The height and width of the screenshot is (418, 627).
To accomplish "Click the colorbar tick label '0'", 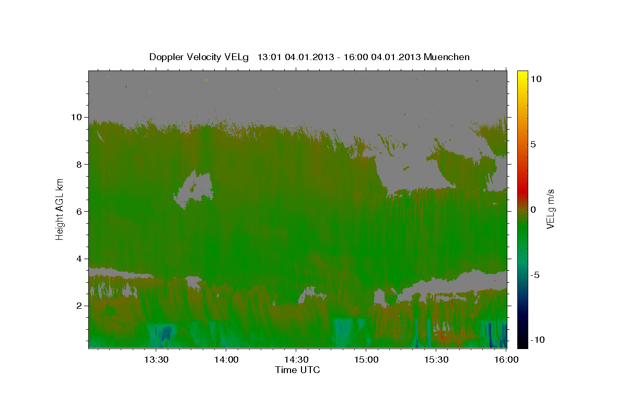I will click(532, 210).
